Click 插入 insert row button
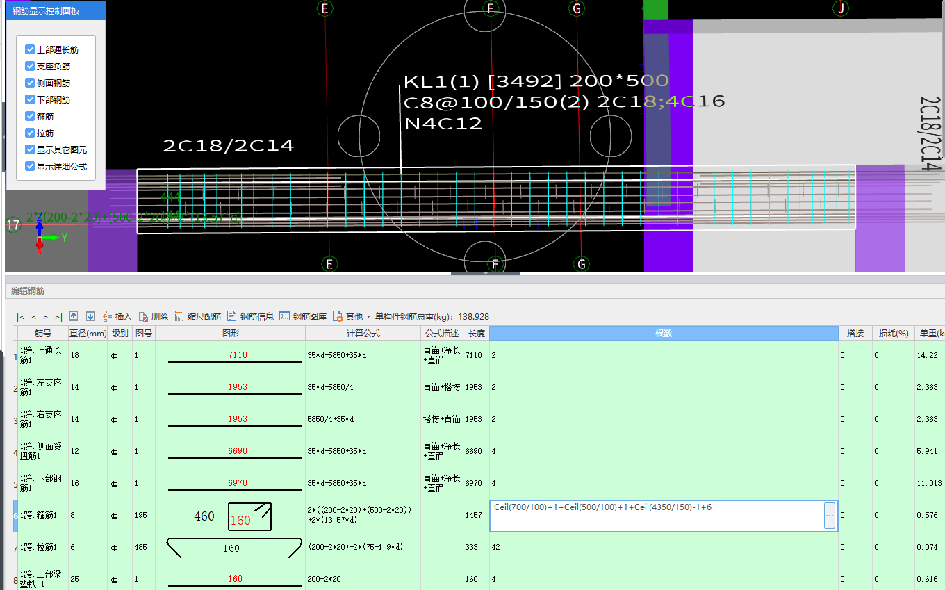Viewport: 945px width, 590px height. [x=117, y=316]
